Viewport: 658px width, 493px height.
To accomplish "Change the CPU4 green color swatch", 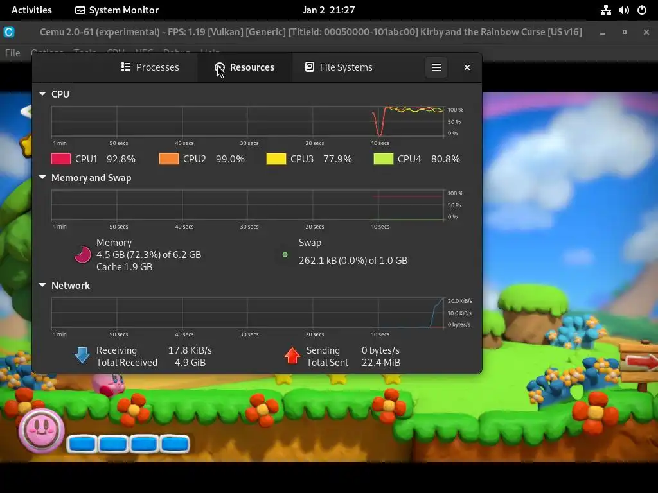I will [384, 159].
